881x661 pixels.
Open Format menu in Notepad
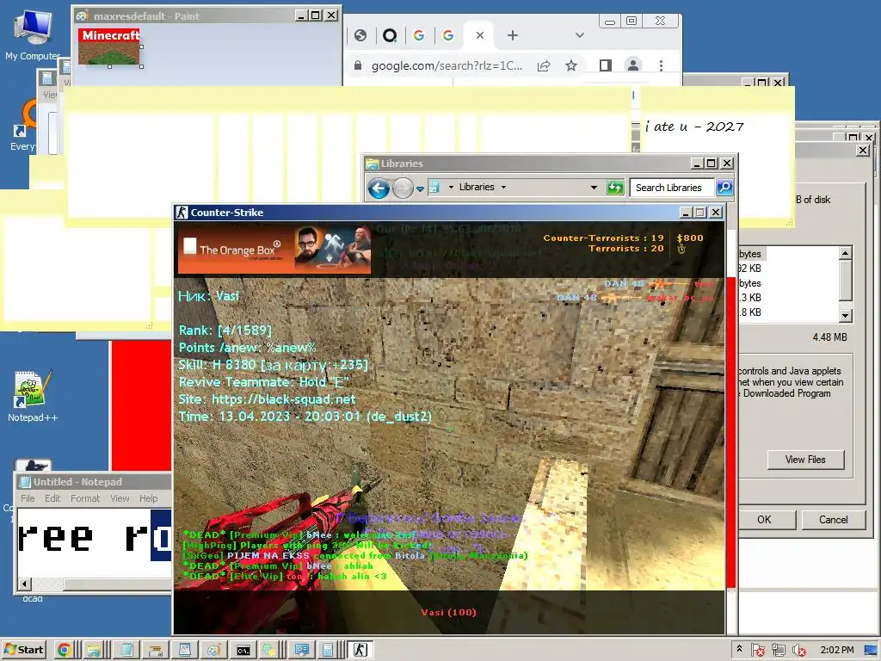point(85,498)
